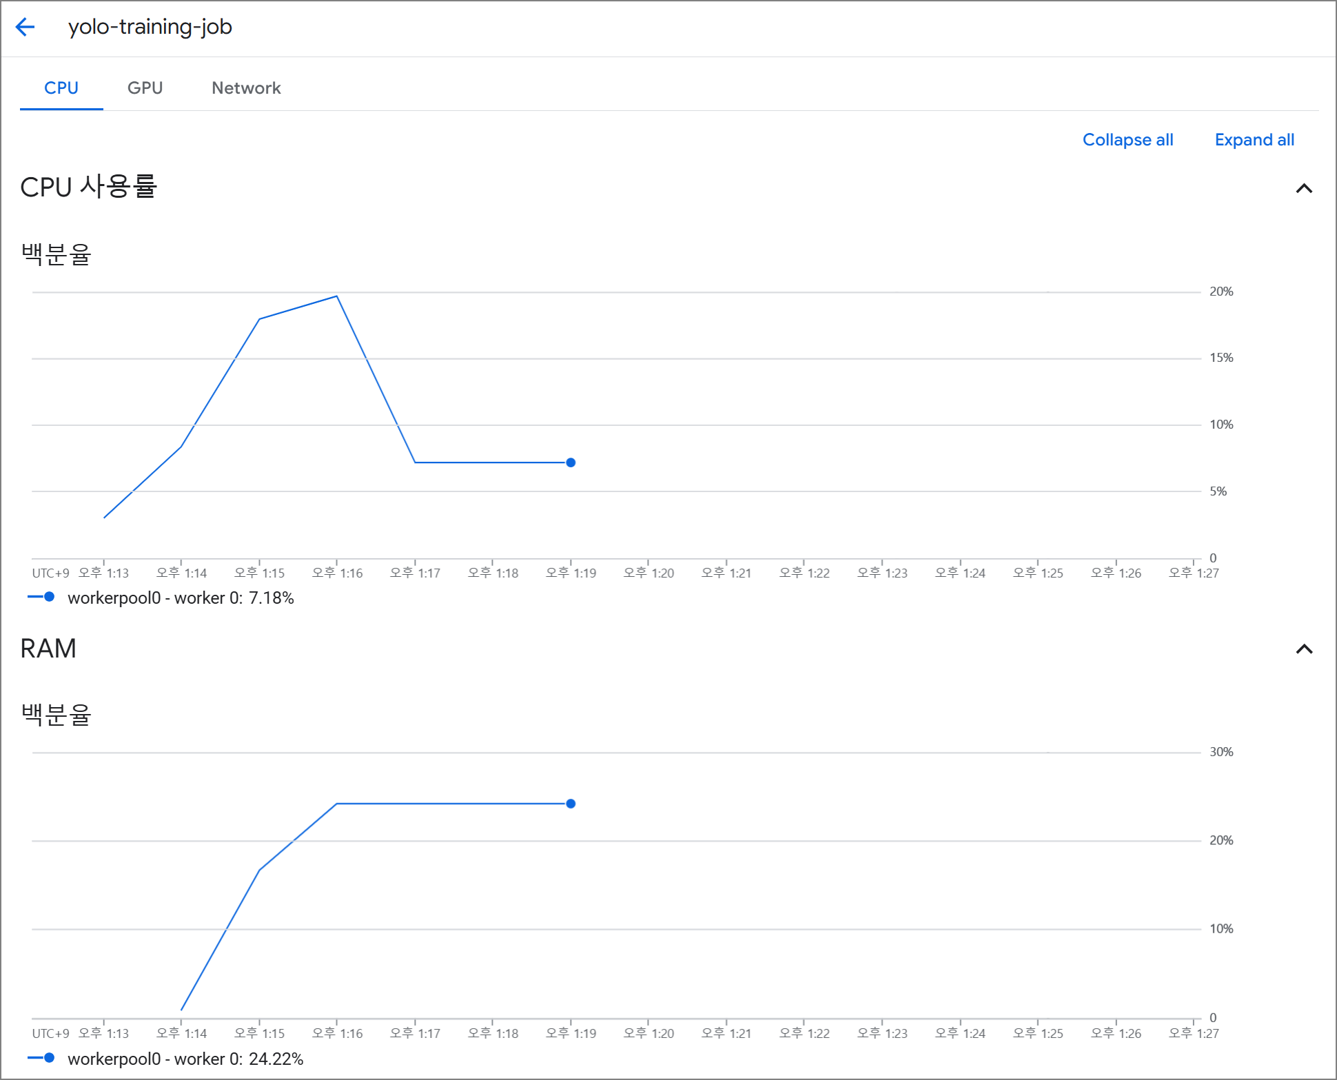Click the yolo-training-job page title
Image resolution: width=1337 pixels, height=1080 pixels.
tap(150, 27)
